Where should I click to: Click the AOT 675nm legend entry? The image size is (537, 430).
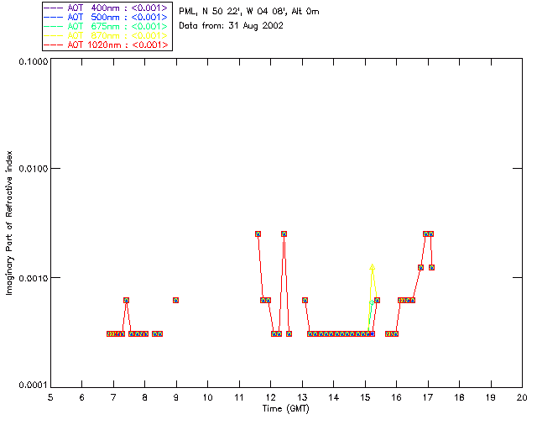(x=107, y=26)
